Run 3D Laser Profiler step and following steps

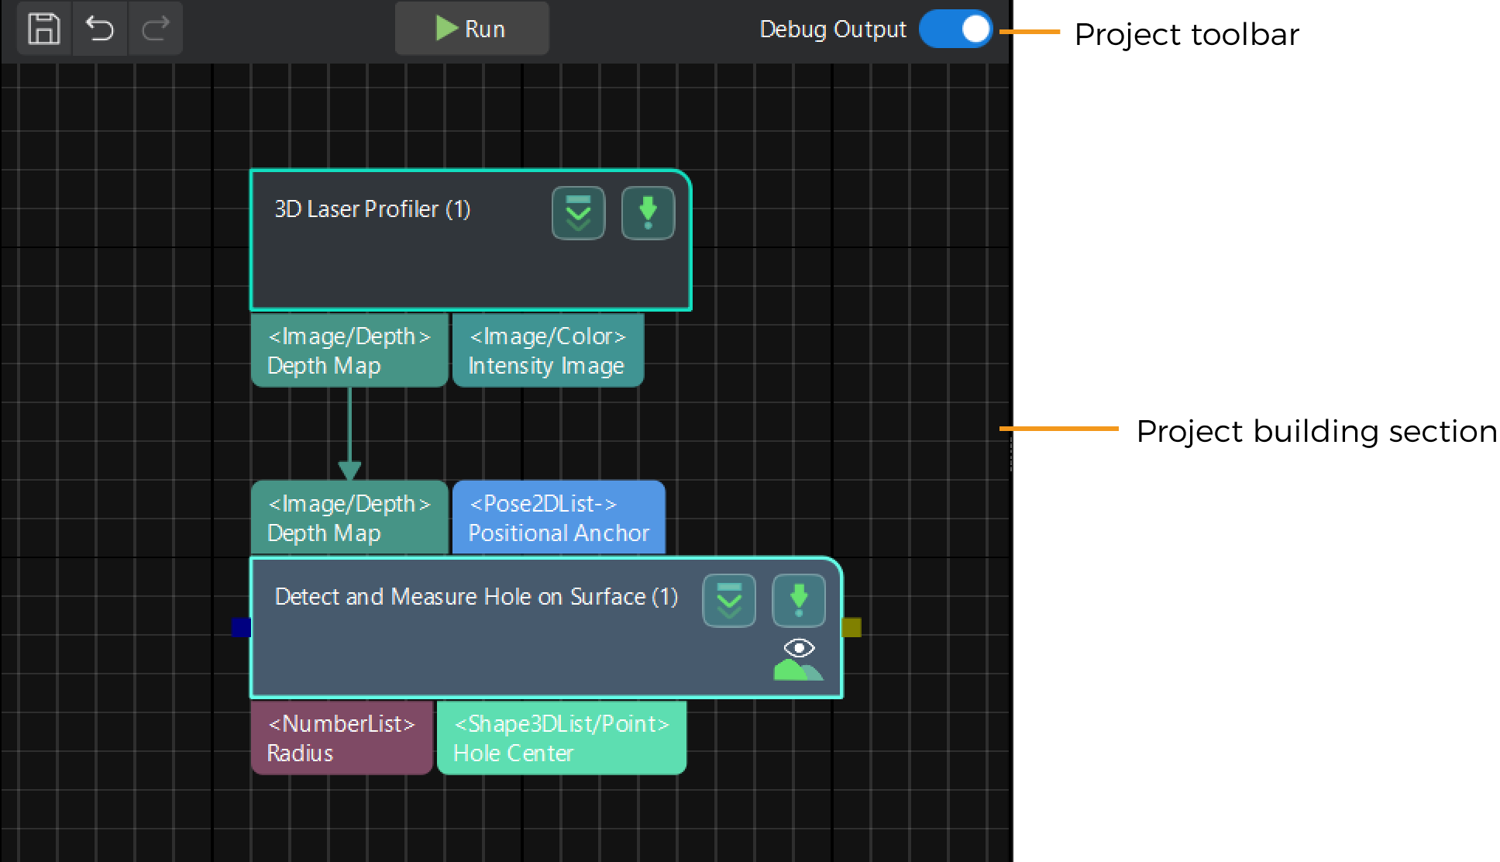[x=578, y=213]
